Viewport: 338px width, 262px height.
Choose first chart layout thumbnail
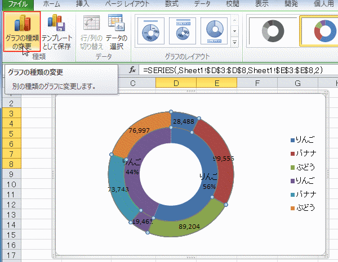coord(151,31)
